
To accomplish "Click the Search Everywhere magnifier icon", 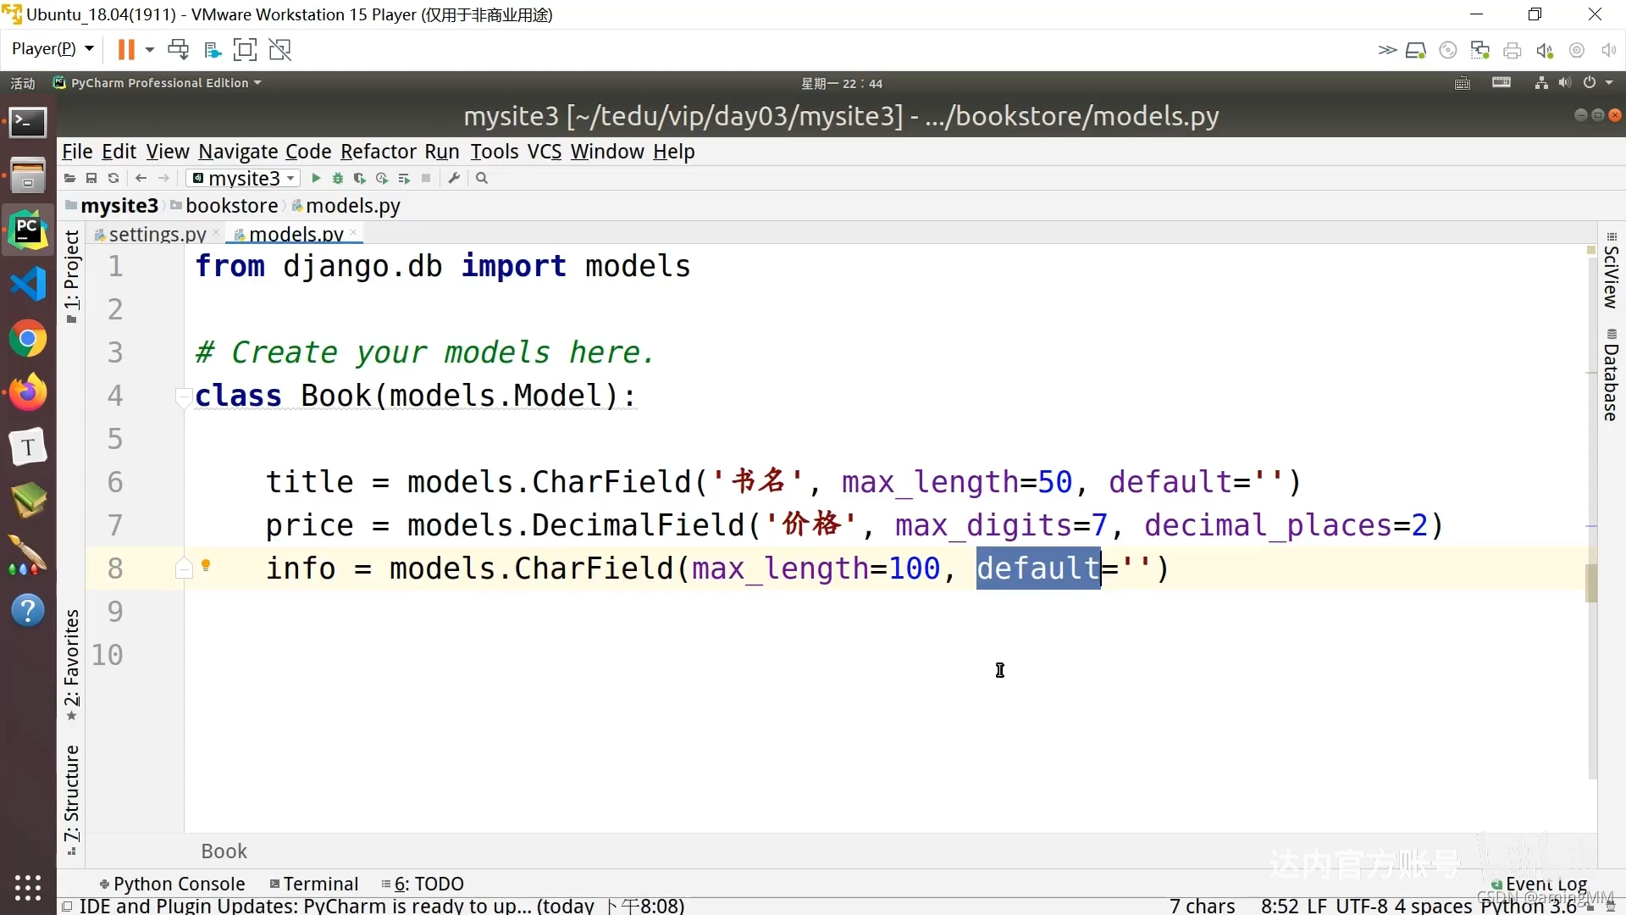I will point(482,178).
